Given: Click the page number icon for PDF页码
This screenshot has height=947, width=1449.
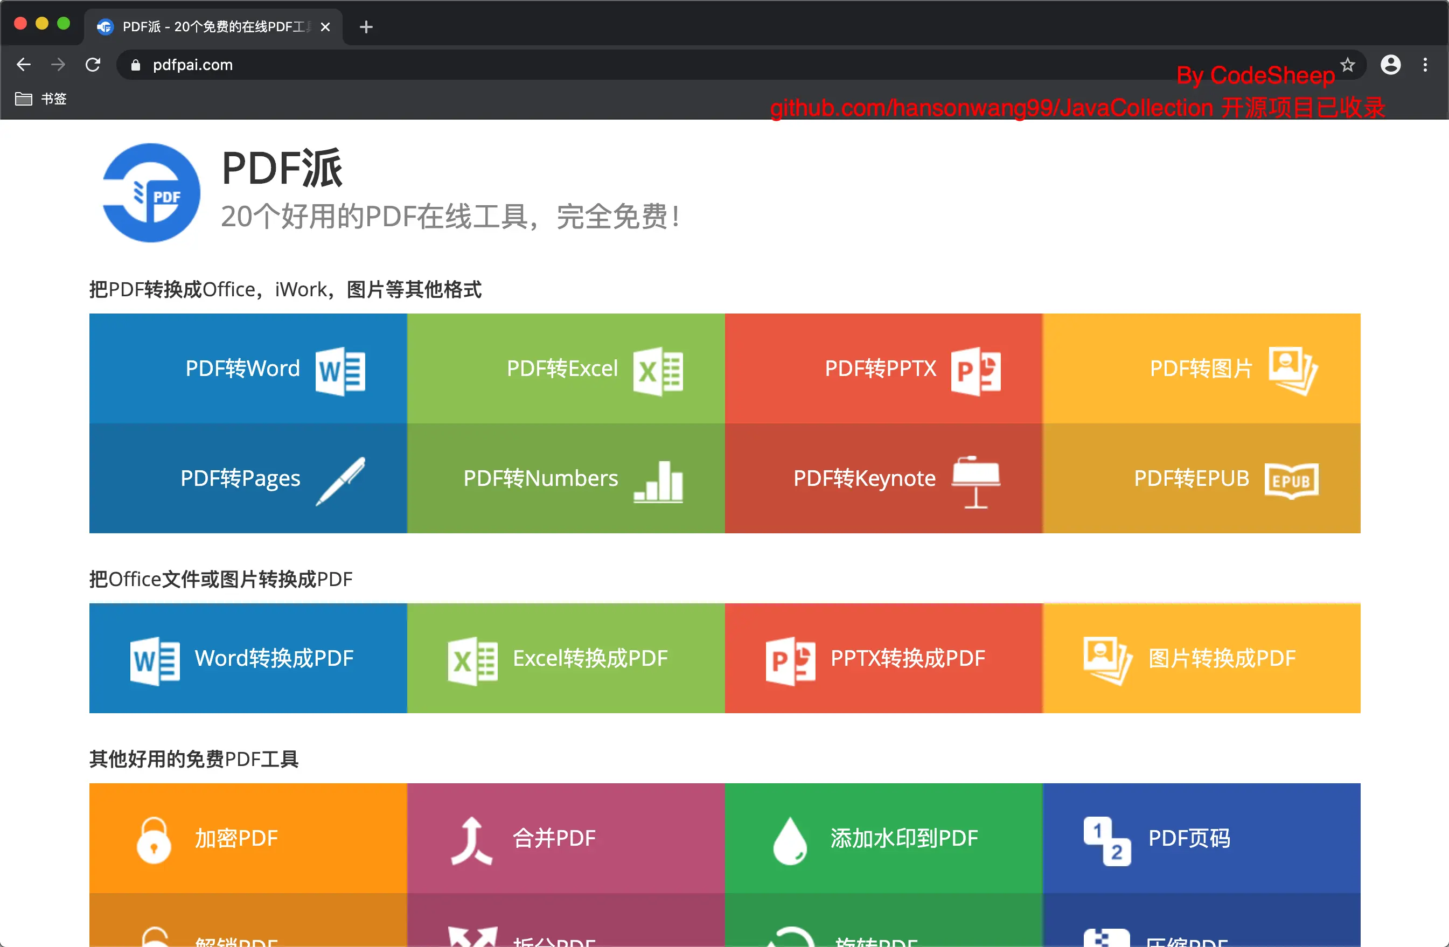Looking at the screenshot, I should (1107, 840).
